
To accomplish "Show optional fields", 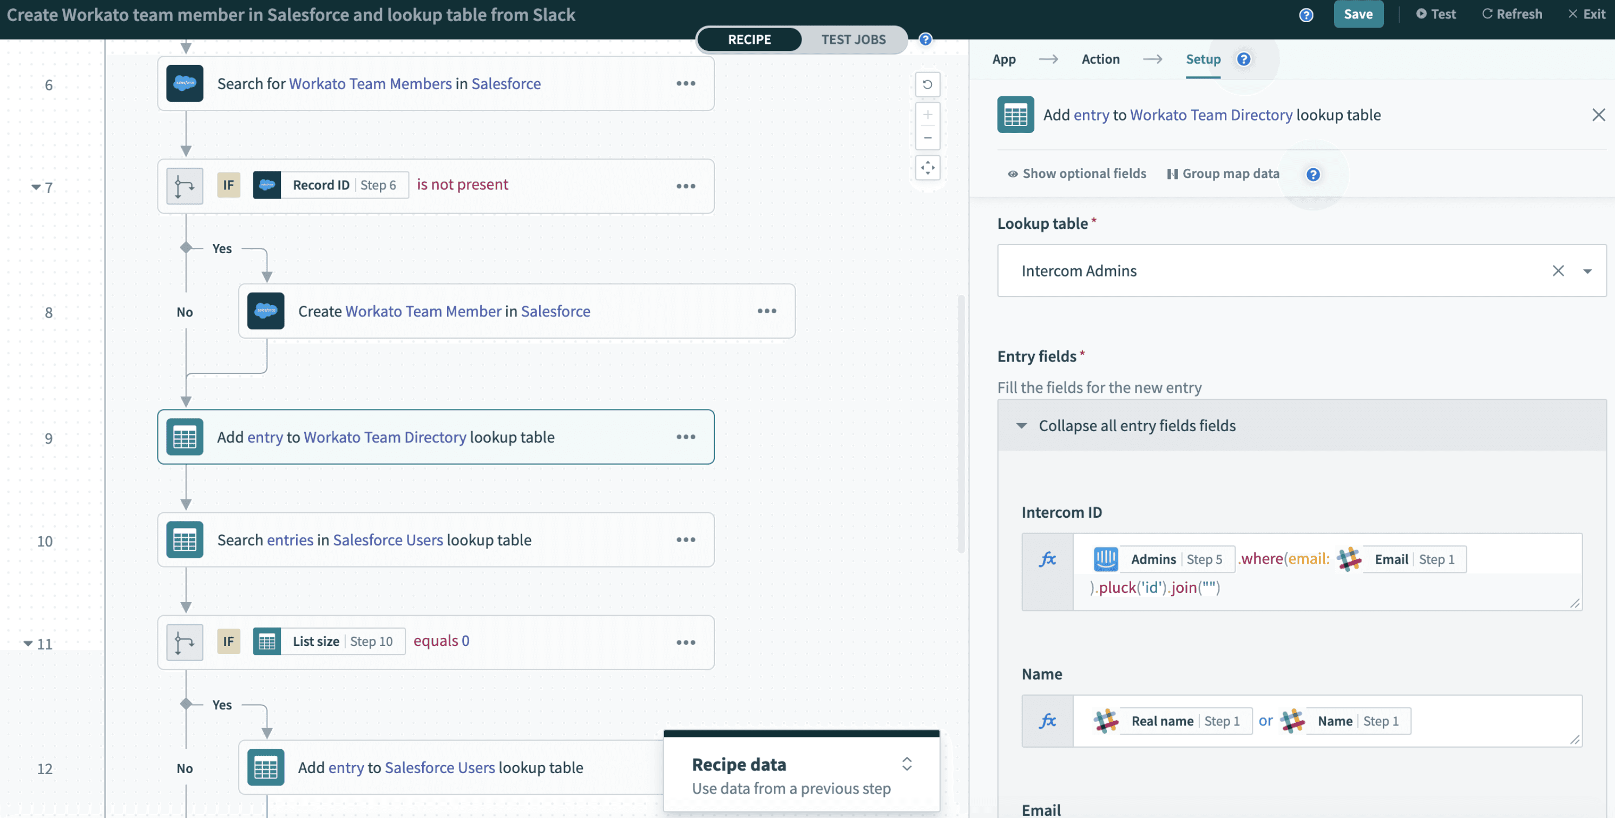I will click(1077, 174).
